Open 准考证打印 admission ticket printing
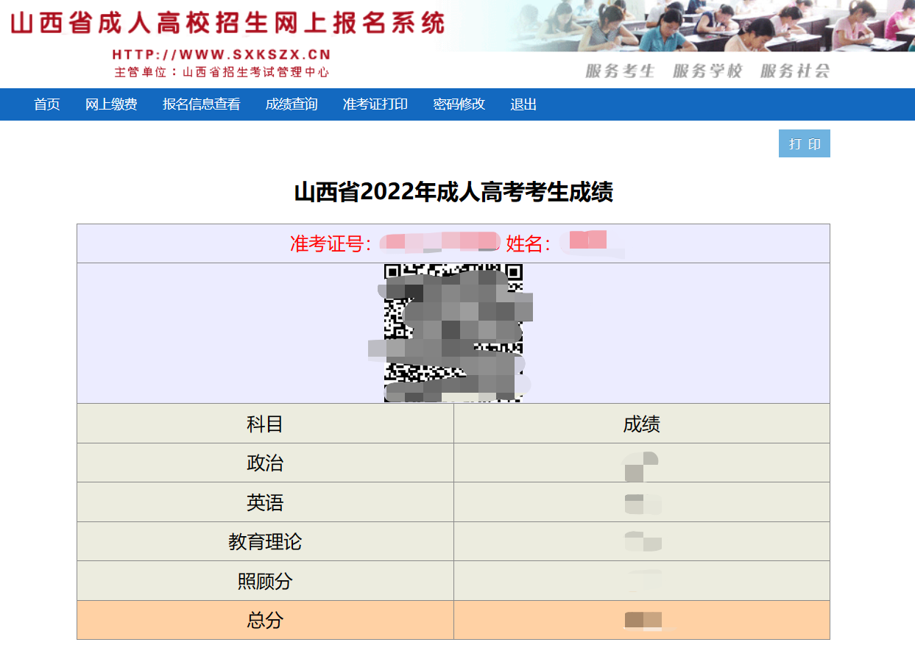Screen dimensions: 915x656 (375, 104)
